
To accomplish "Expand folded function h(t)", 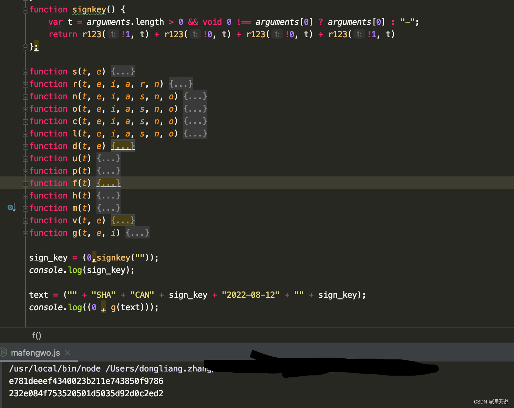I will click(25, 196).
